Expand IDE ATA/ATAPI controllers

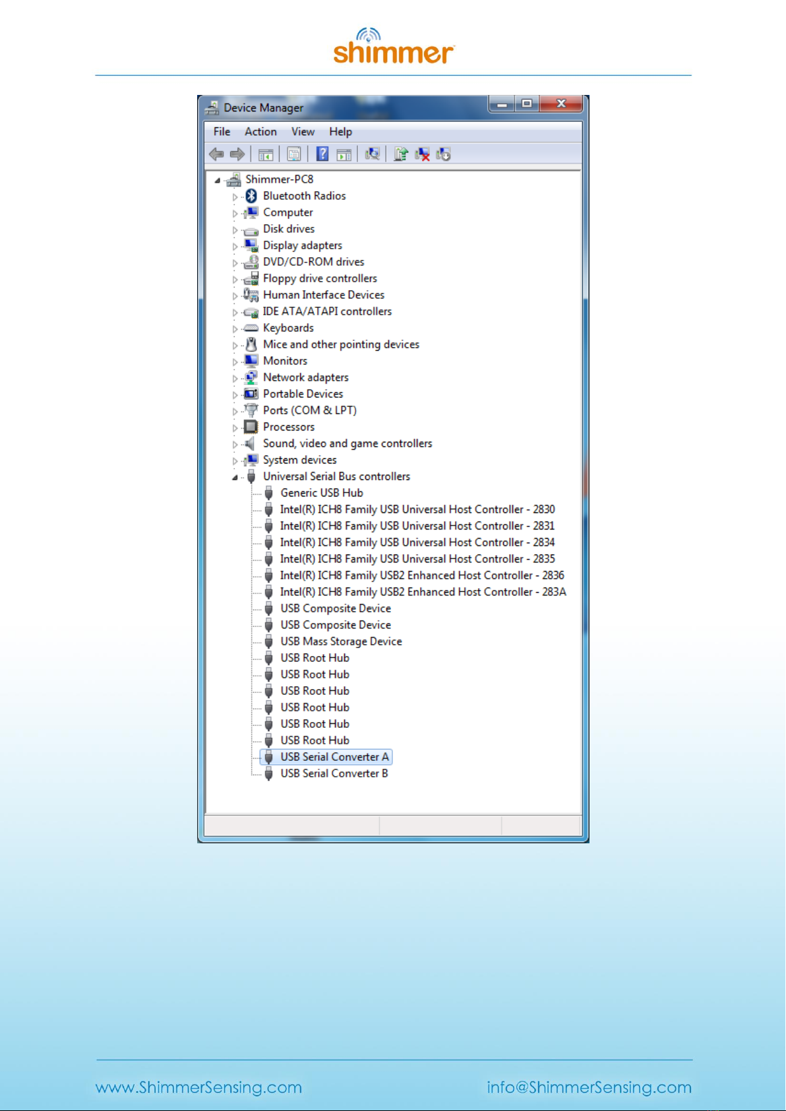point(235,312)
